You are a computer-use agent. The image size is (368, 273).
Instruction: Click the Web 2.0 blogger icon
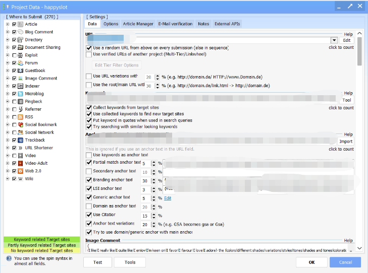[21, 171]
